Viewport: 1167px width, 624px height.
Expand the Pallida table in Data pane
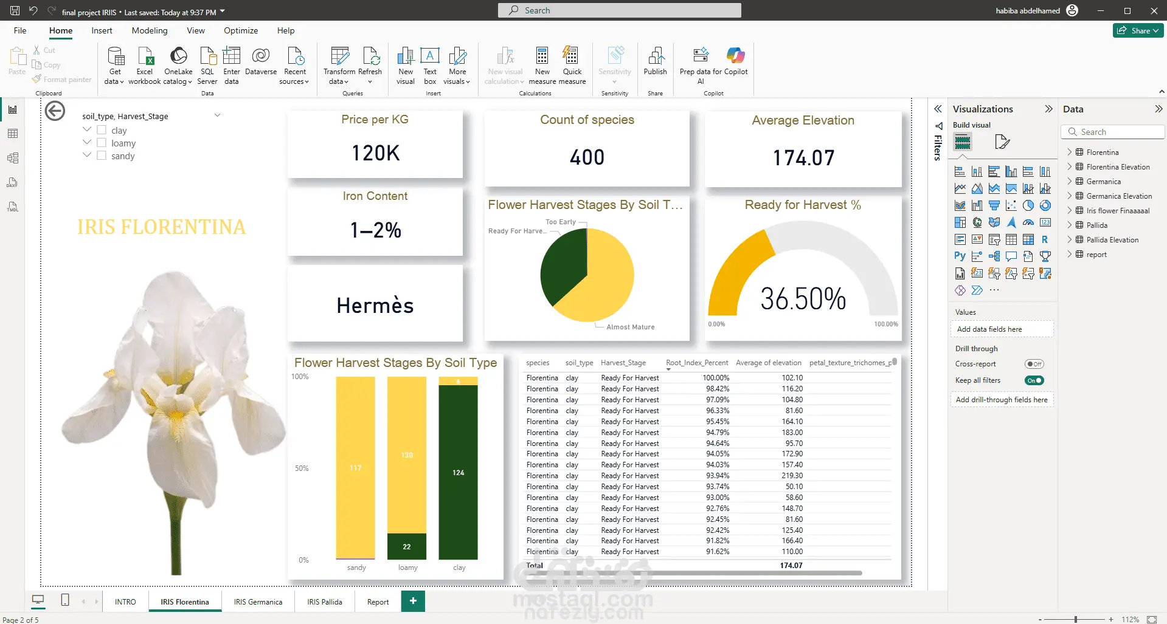point(1070,225)
